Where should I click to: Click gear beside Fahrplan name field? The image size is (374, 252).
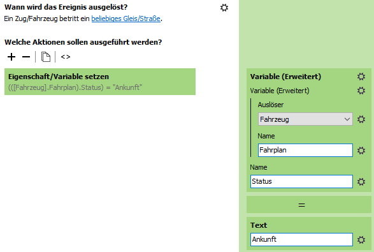[361, 151]
